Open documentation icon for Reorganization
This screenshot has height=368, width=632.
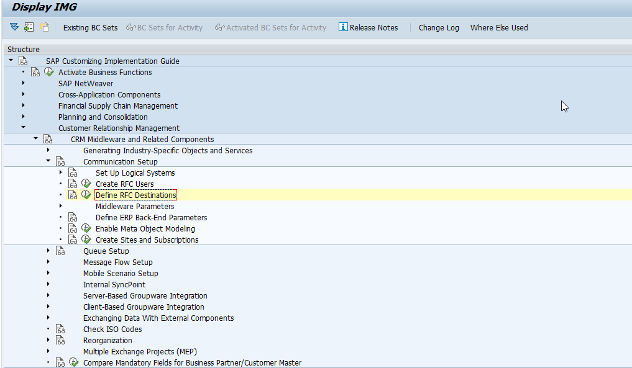[x=60, y=340]
